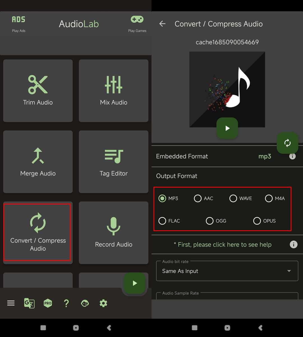303x337 pixels.
Task: Play the cache1685090054669 audio preview
Action: [x=227, y=128]
